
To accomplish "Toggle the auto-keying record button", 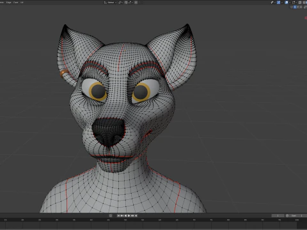I will coord(111,216).
